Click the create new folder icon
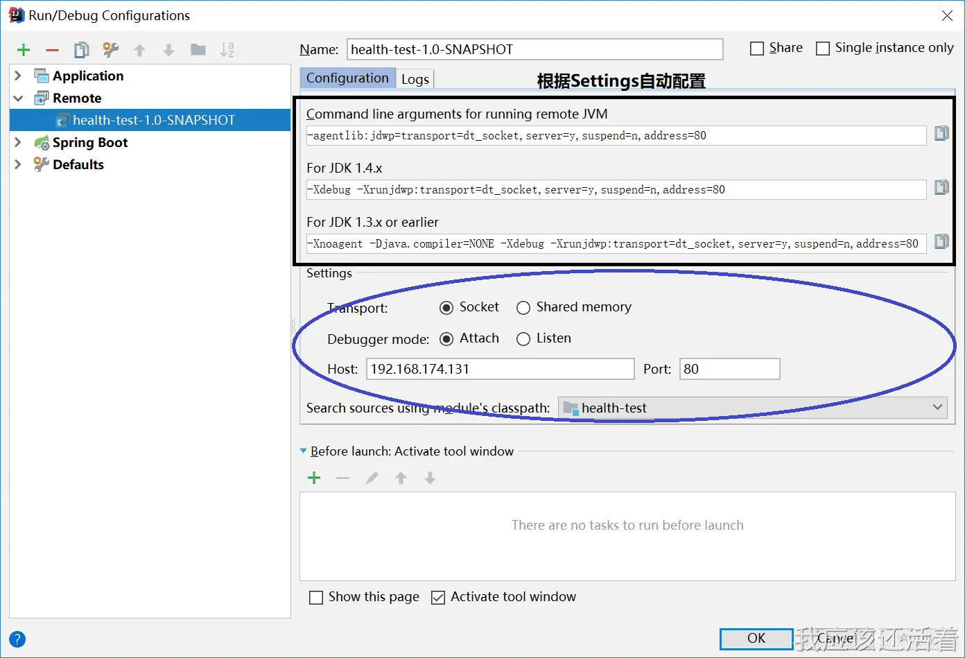965x658 pixels. point(198,50)
